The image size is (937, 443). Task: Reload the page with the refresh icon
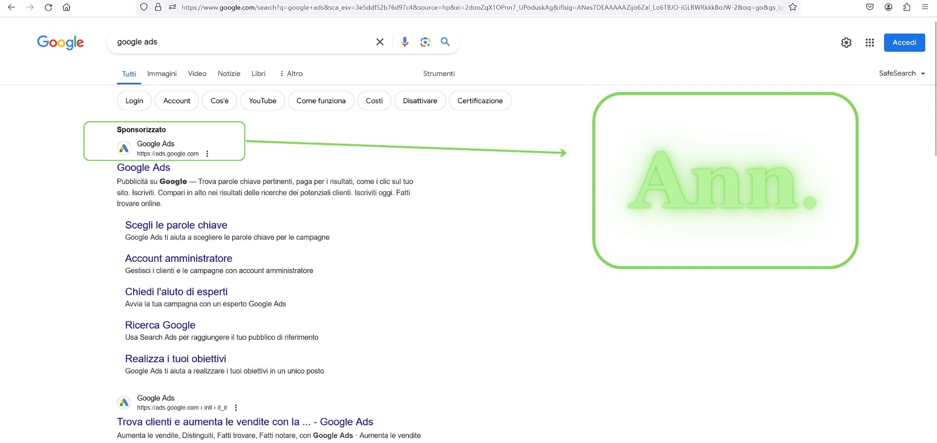click(48, 7)
